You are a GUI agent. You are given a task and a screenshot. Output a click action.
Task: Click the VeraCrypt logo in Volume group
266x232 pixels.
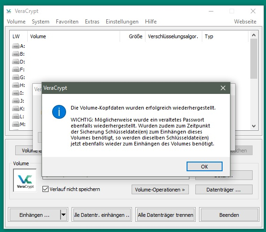click(25, 180)
